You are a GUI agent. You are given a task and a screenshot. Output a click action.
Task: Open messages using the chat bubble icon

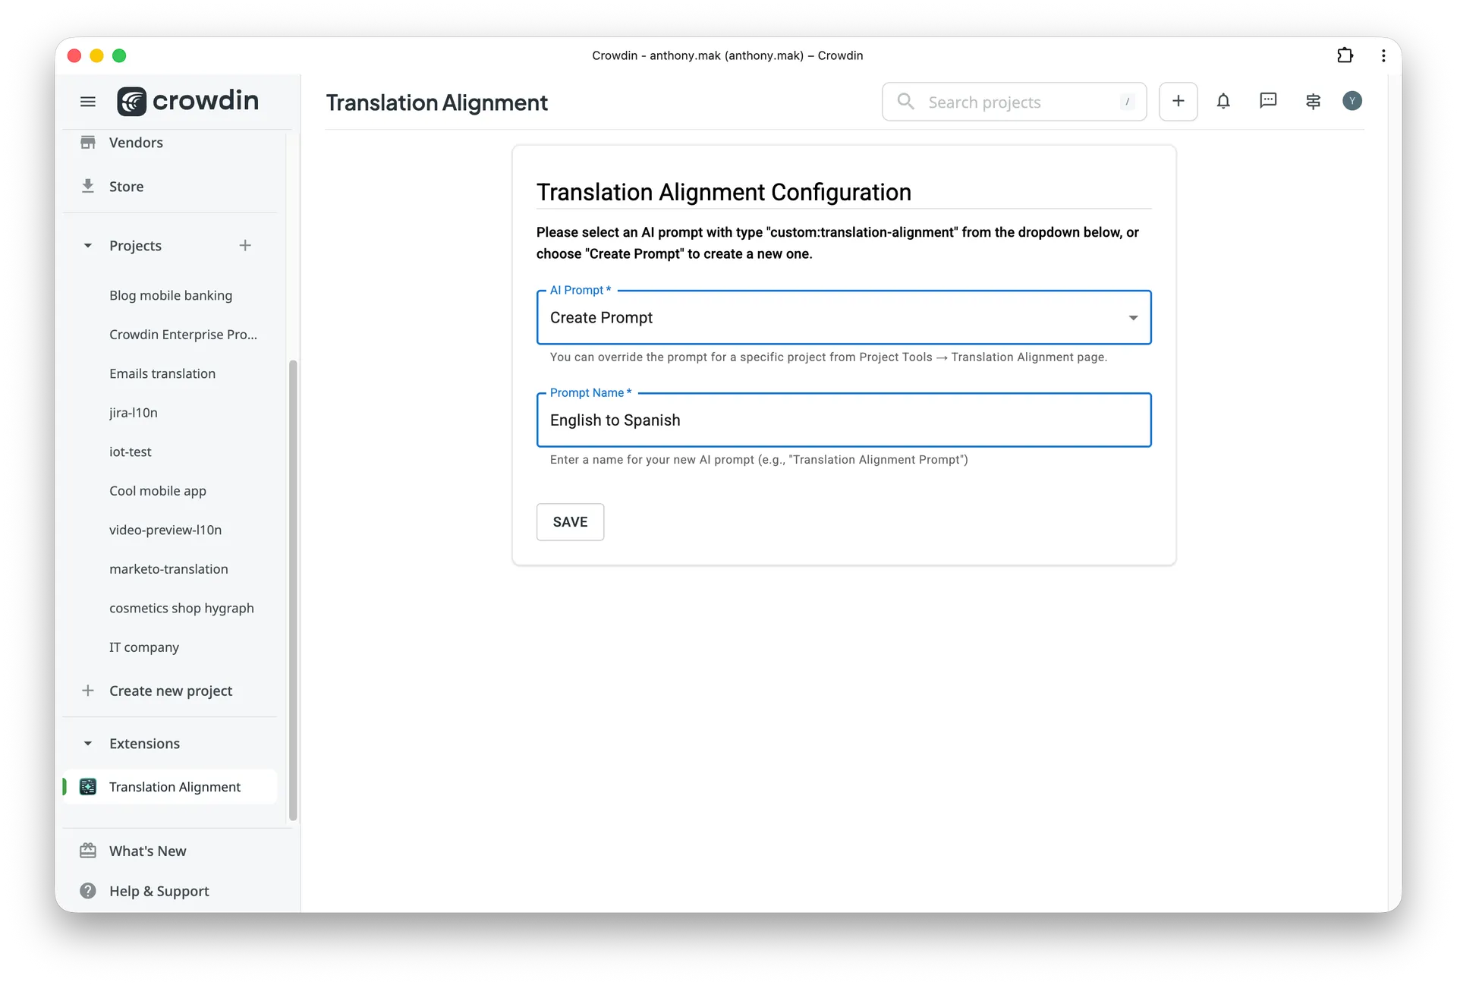(1268, 101)
